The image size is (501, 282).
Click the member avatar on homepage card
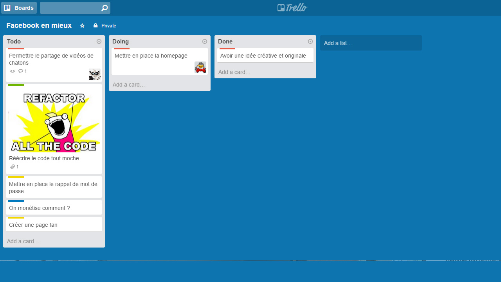coord(200,67)
